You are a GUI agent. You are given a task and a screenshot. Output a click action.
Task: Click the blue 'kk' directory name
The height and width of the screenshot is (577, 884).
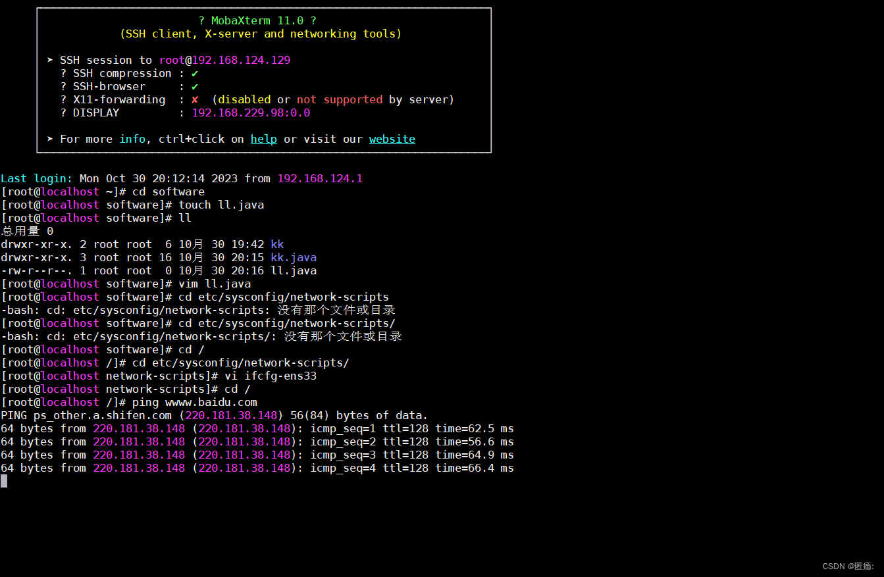[277, 244]
